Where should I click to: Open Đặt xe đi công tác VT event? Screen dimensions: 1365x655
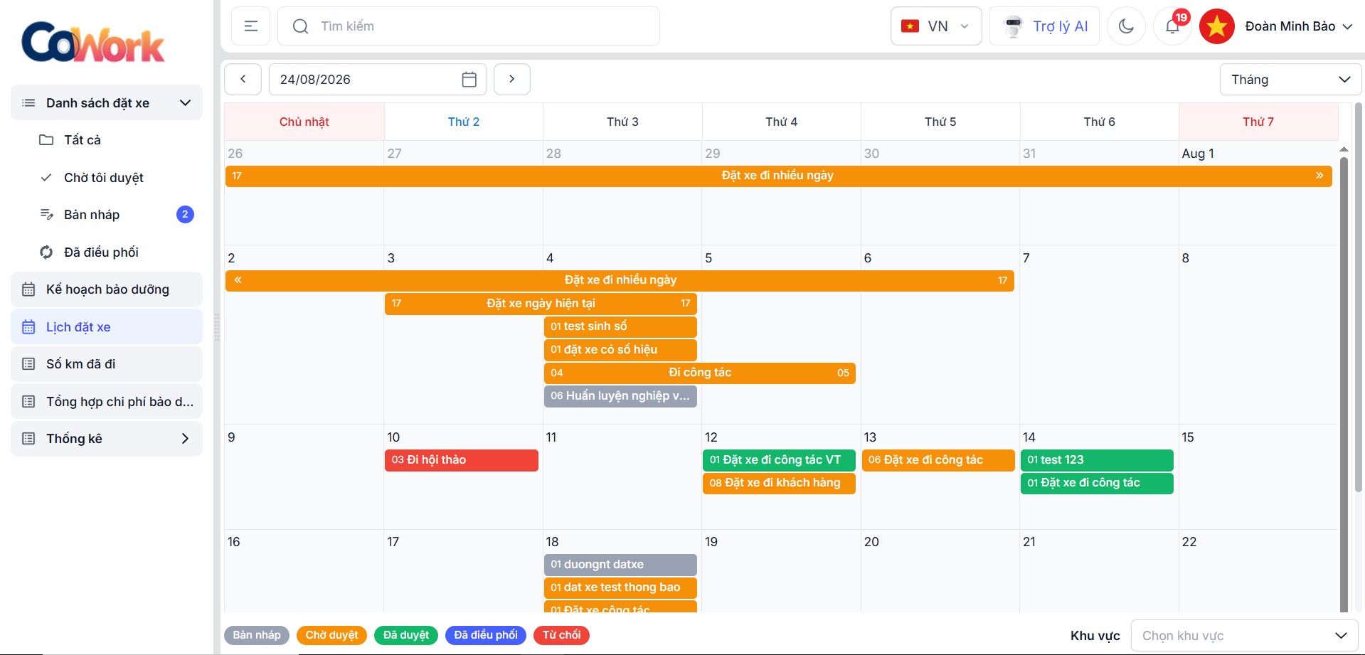click(779, 460)
